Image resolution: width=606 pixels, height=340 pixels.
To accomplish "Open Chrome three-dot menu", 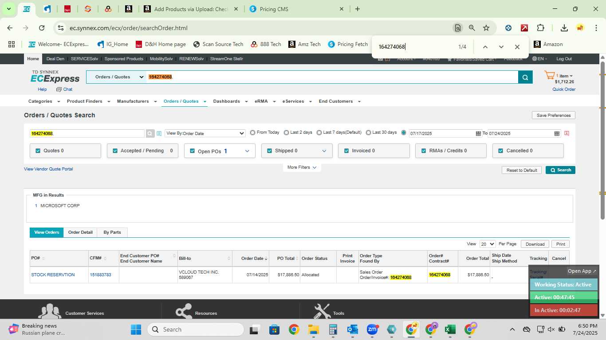I will click(x=595, y=28).
